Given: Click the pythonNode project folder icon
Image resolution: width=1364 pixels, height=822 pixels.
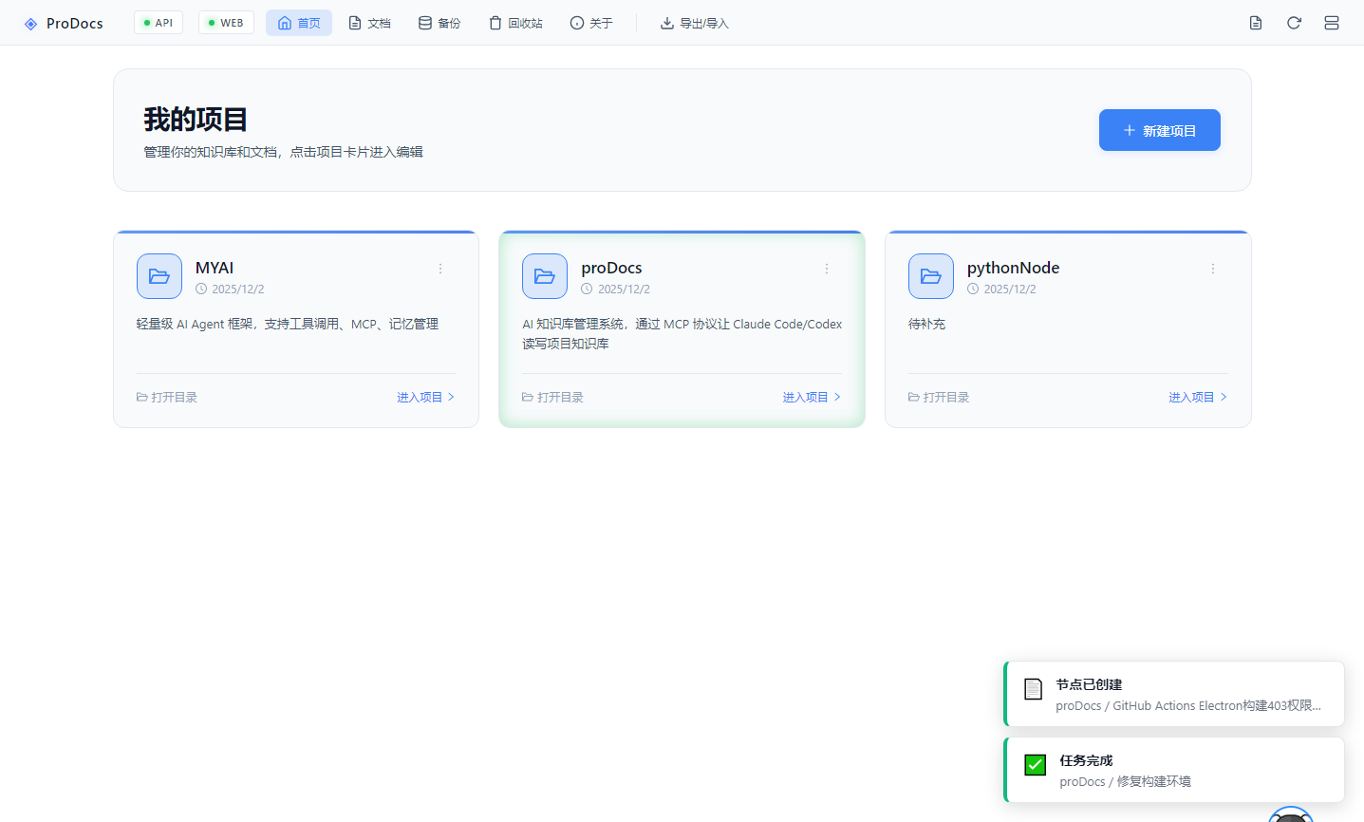Looking at the screenshot, I should (931, 276).
